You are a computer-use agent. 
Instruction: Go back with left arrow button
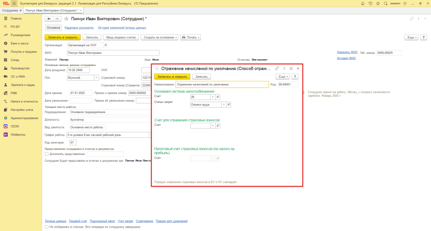[49, 18]
